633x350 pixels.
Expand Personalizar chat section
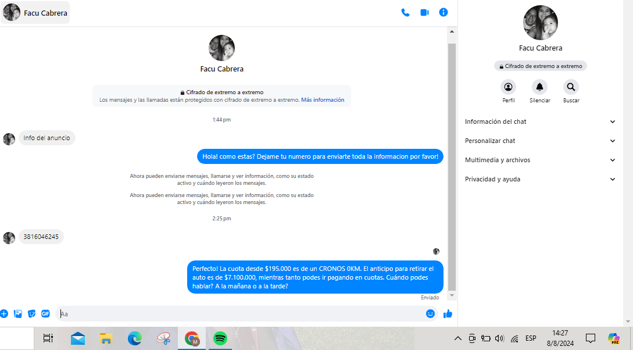pos(539,141)
